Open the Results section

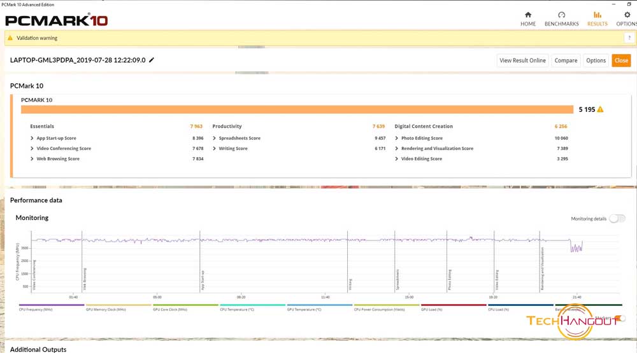pos(598,19)
